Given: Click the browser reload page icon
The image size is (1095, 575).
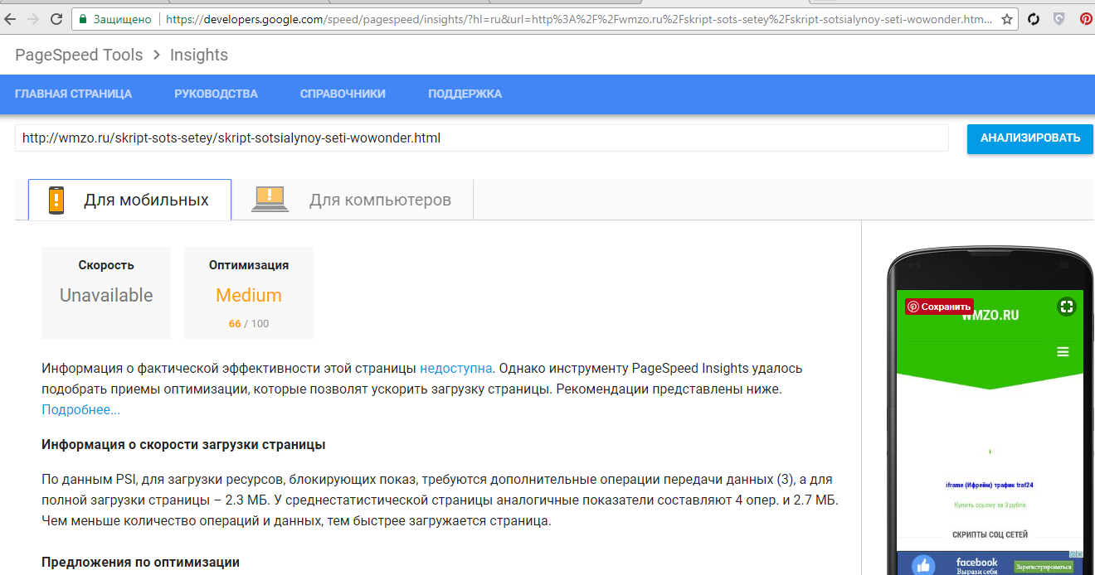Looking at the screenshot, I should [56, 18].
